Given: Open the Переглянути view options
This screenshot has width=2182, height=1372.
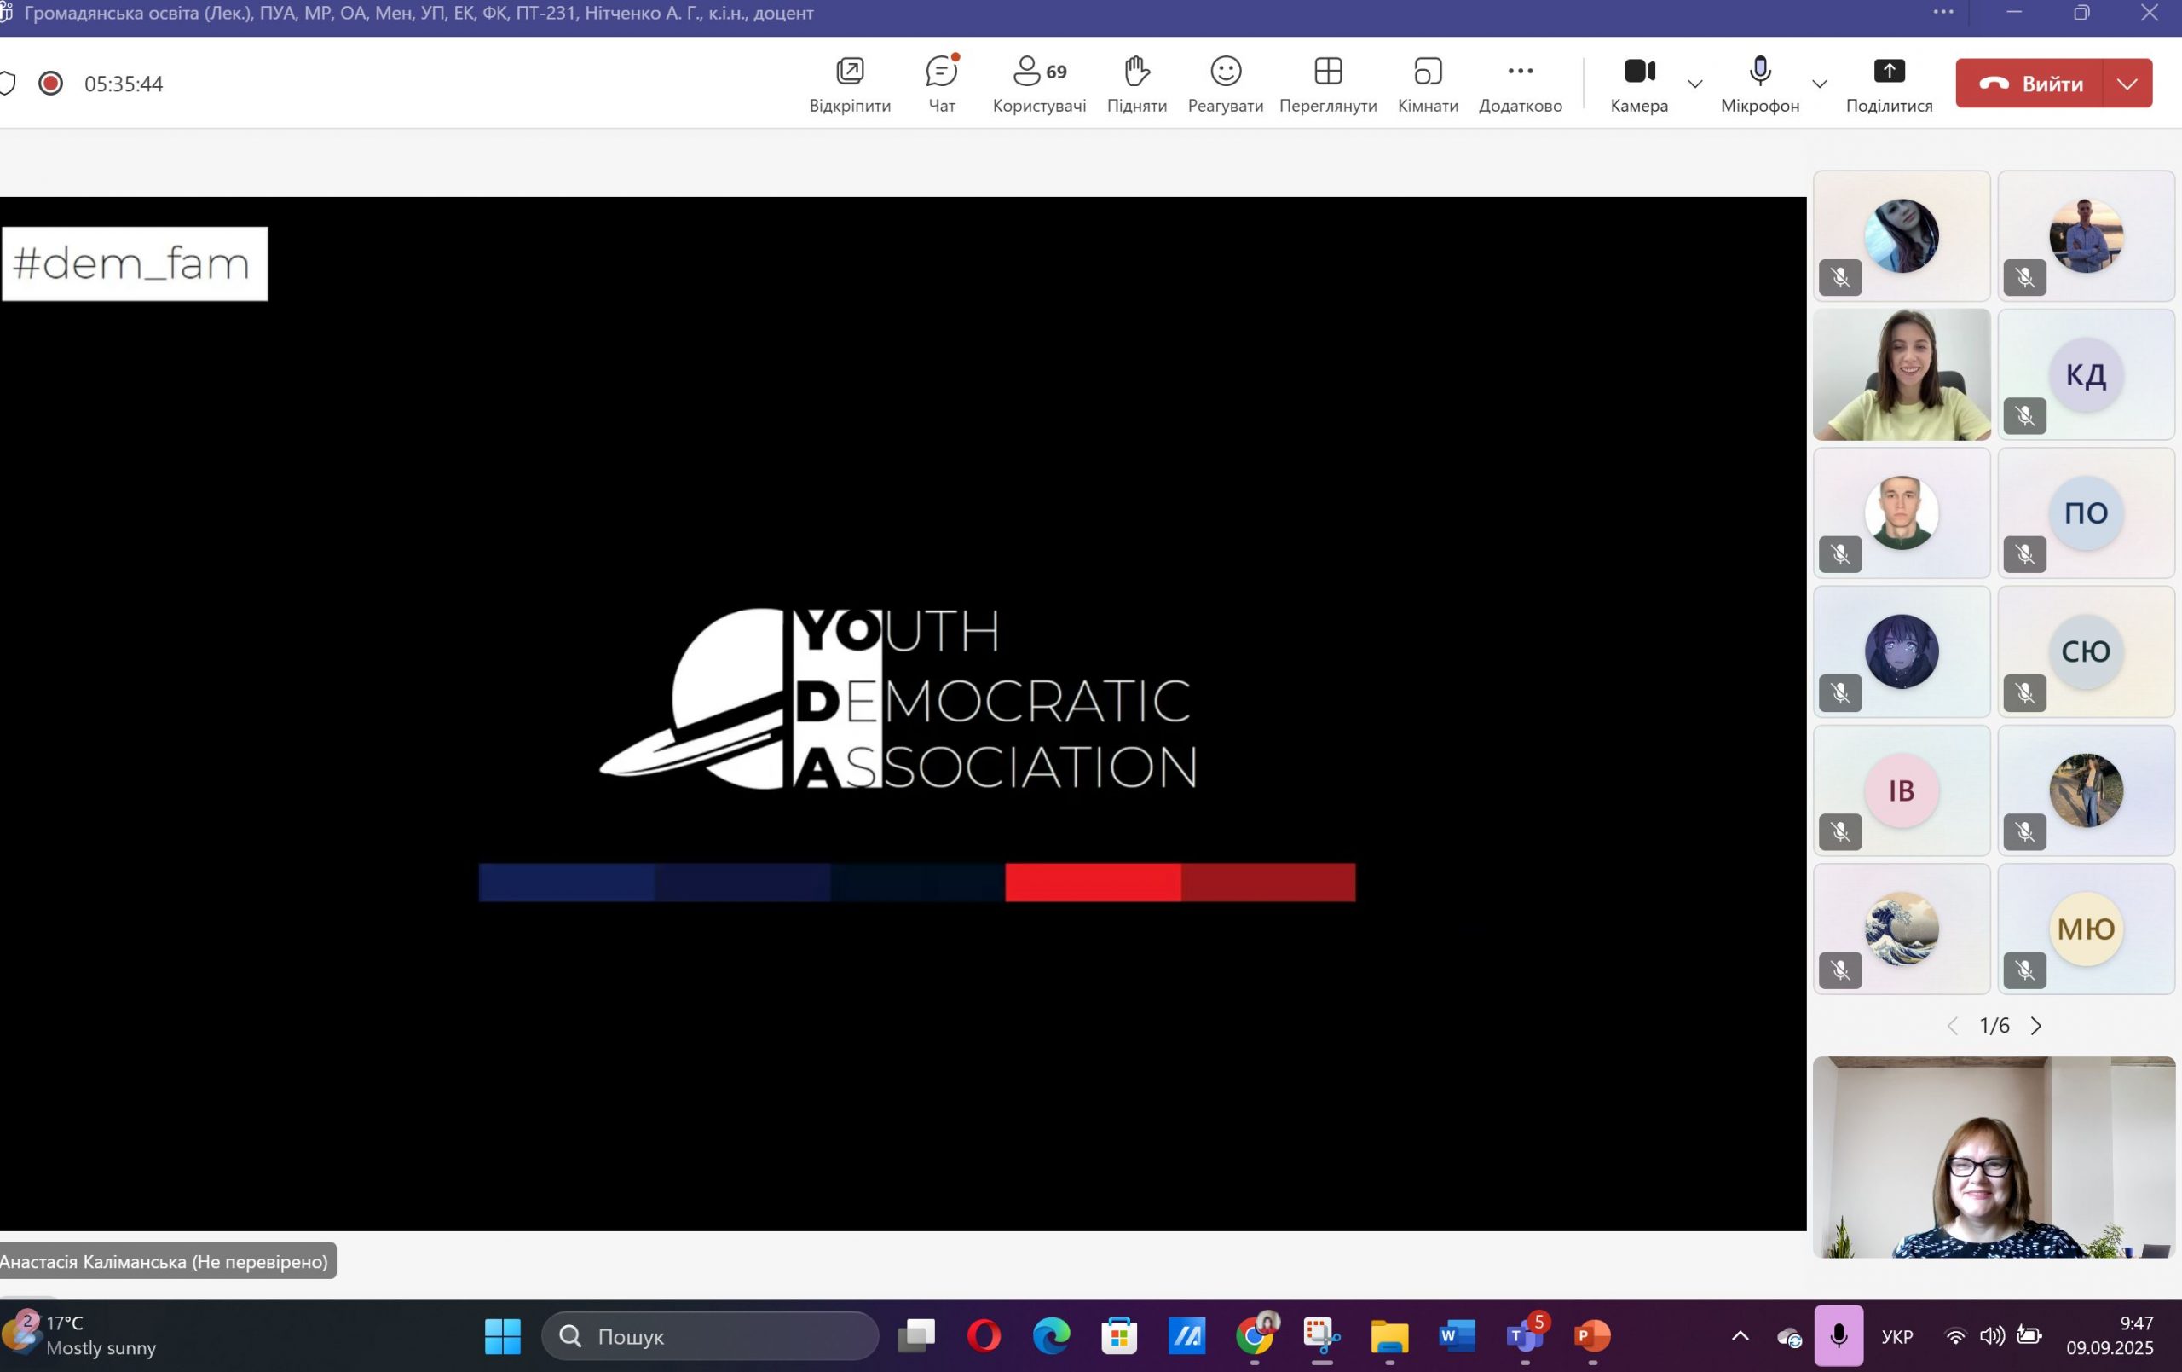Looking at the screenshot, I should tap(1327, 84).
